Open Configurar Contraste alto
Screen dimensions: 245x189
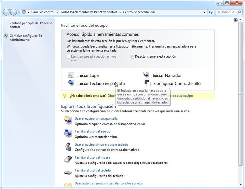(177, 84)
